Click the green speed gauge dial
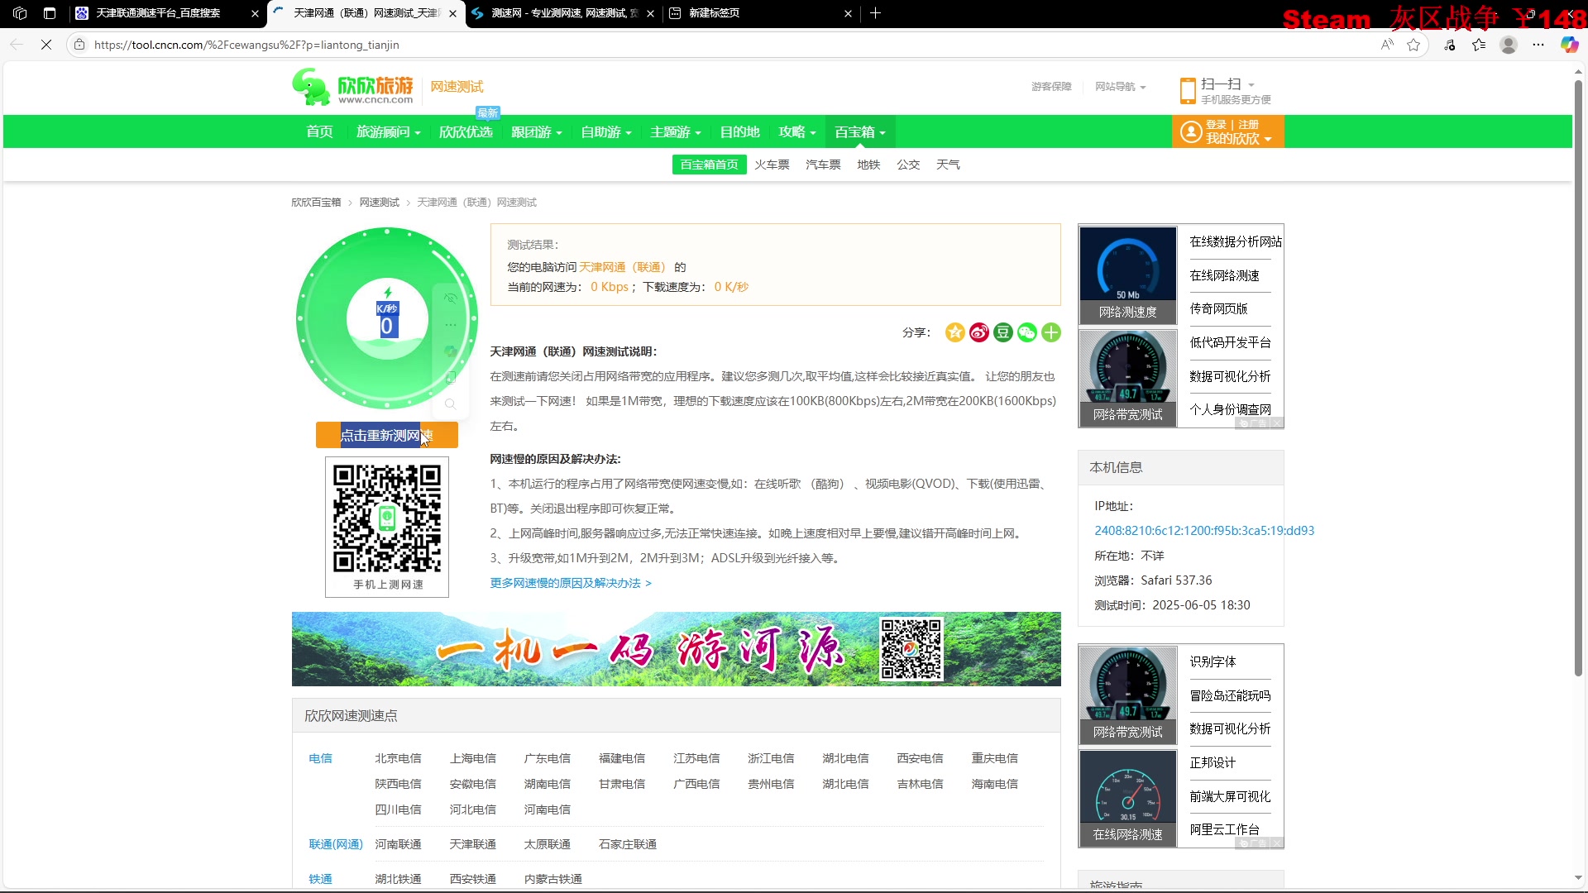This screenshot has width=1588, height=893. pyautogui.click(x=386, y=318)
